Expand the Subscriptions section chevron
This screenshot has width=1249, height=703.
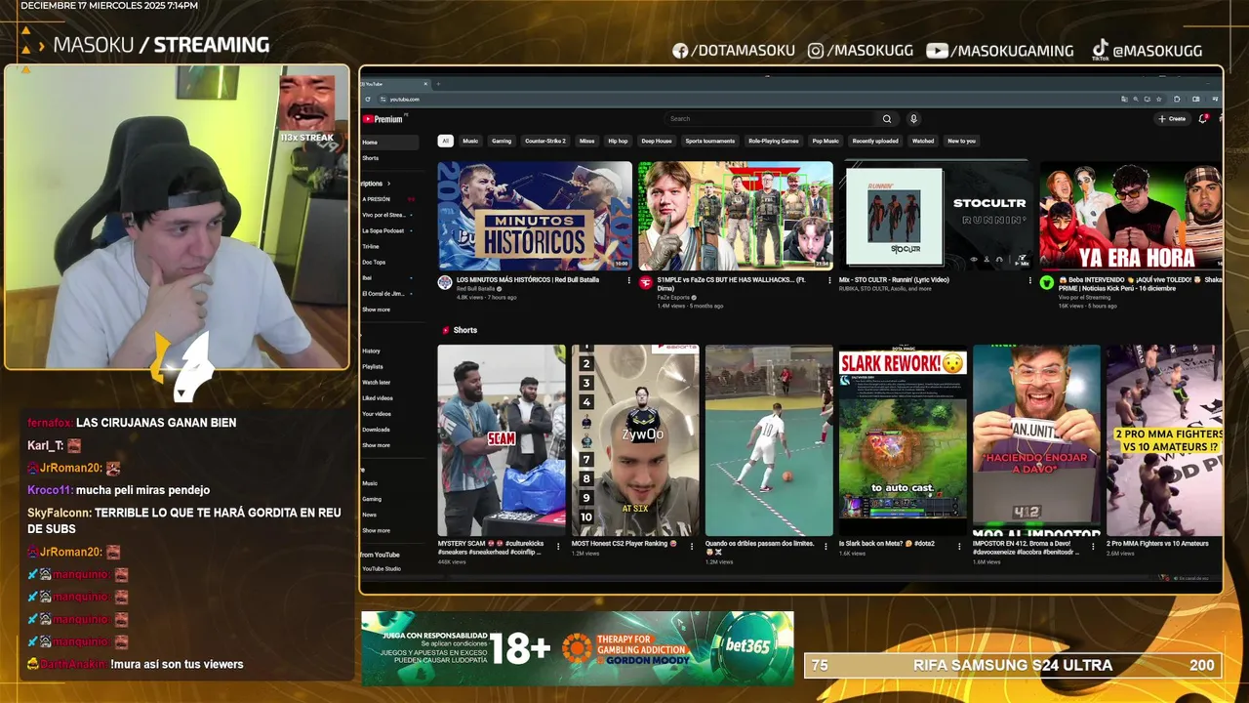tap(388, 184)
